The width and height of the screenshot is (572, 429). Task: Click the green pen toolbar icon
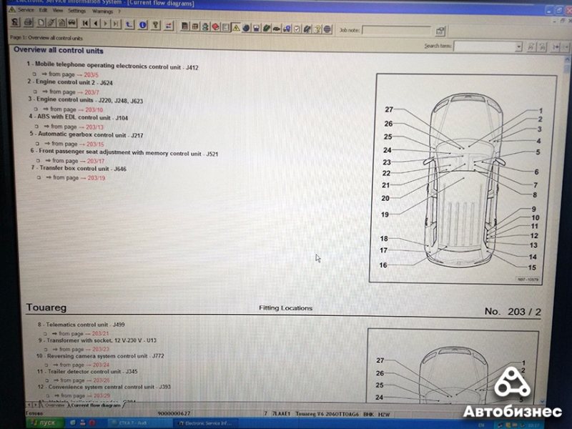pyautogui.click(x=267, y=28)
